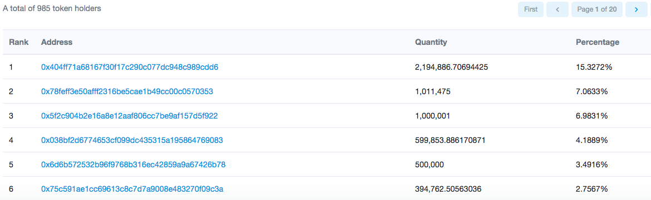651x200 pixels.
Task: Open address 0x75c591ae1cc69613c8c7d7a9008e483270f09c3a
Action: pos(132,189)
